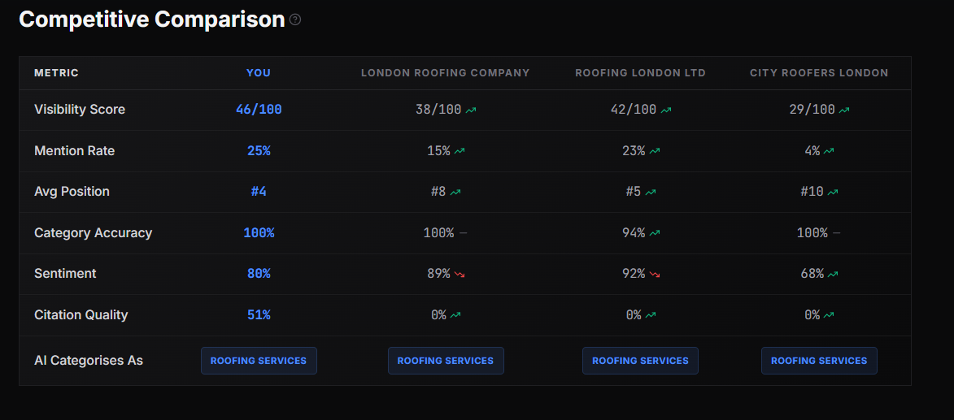Click trend arrow in London Roofing Company citation cell
This screenshot has width=954, height=420.
click(x=455, y=315)
